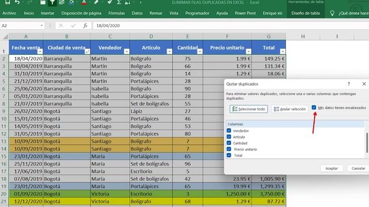
Task: Select row 13 header
Action: 4,141
